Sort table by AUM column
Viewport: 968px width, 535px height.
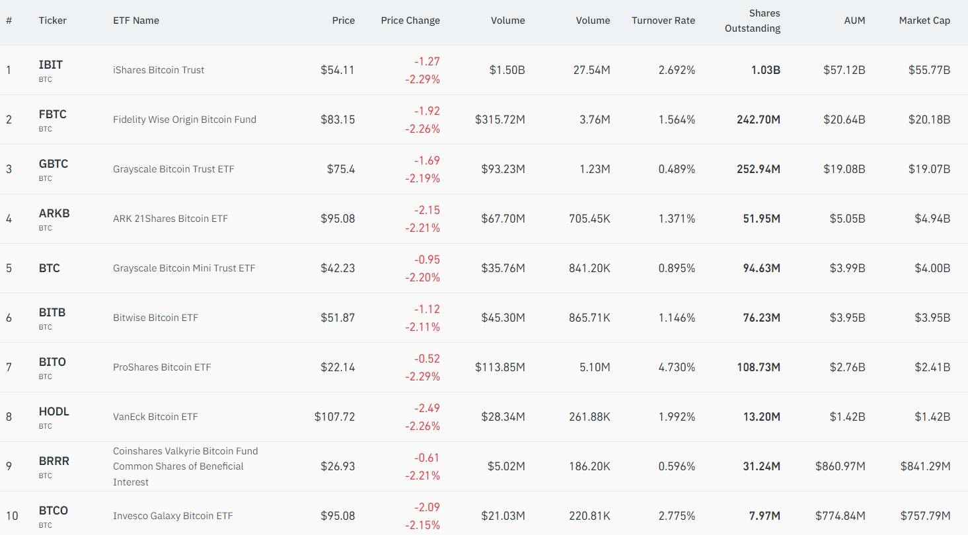[x=854, y=20]
